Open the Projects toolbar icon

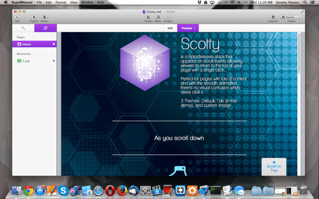click(x=34, y=17)
